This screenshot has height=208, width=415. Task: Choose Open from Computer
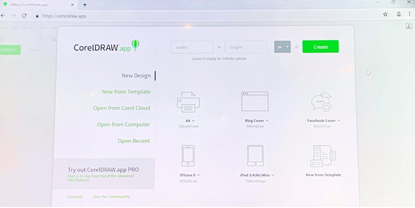(123, 125)
